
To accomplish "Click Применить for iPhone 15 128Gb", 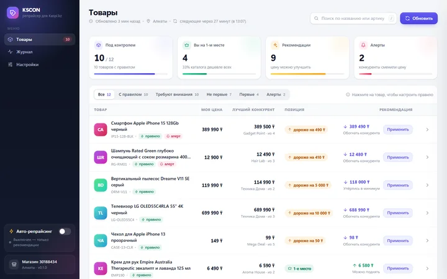I will point(398,130).
